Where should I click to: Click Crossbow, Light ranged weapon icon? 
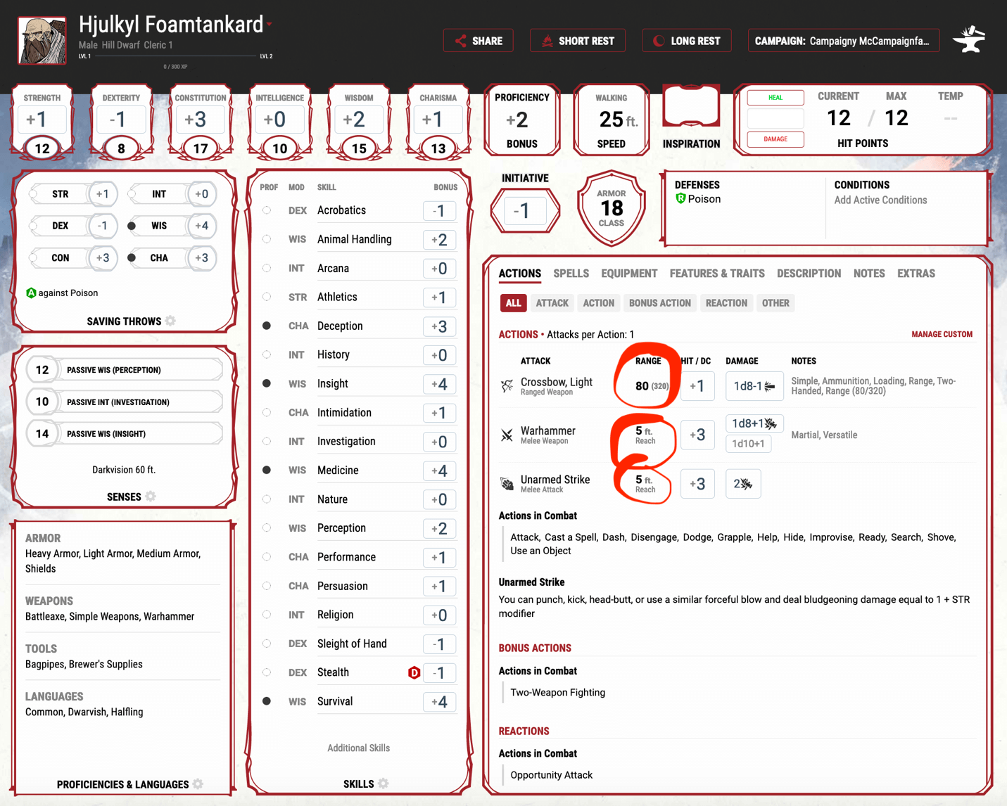[x=507, y=386]
